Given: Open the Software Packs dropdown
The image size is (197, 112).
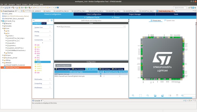Looking at the screenshot, I should (x=92, y=17).
